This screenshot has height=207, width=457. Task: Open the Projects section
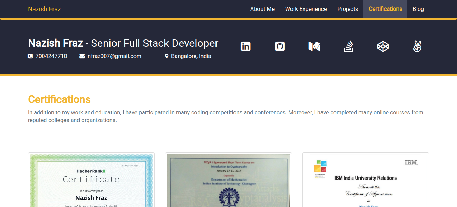coord(348,9)
